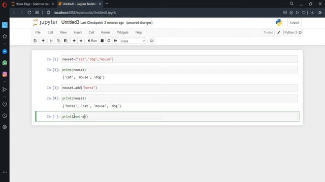Open sidebar bookmarks heart icon

5,105
